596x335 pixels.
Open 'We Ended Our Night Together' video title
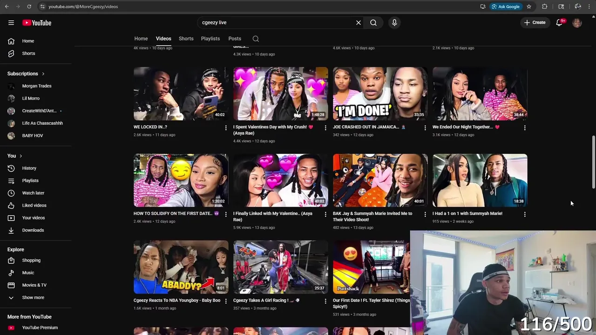point(466,127)
